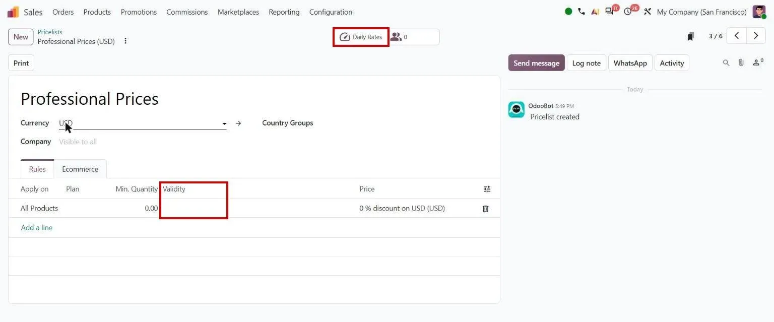Attach files with the paperclip icon

pyautogui.click(x=741, y=63)
